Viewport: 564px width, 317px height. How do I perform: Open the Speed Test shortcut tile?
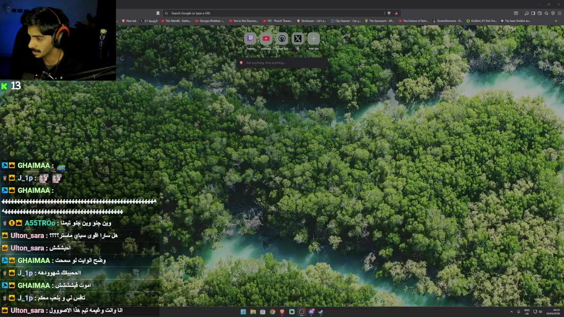click(x=282, y=39)
